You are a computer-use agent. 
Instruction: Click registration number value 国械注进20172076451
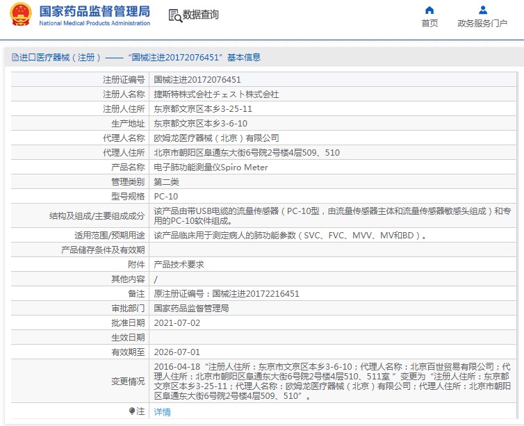pyautogui.click(x=197, y=80)
